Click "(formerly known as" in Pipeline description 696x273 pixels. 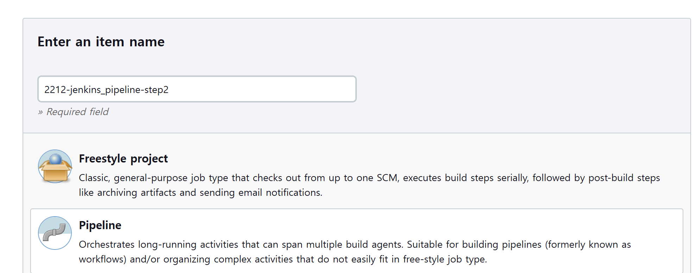pyautogui.click(x=588, y=245)
